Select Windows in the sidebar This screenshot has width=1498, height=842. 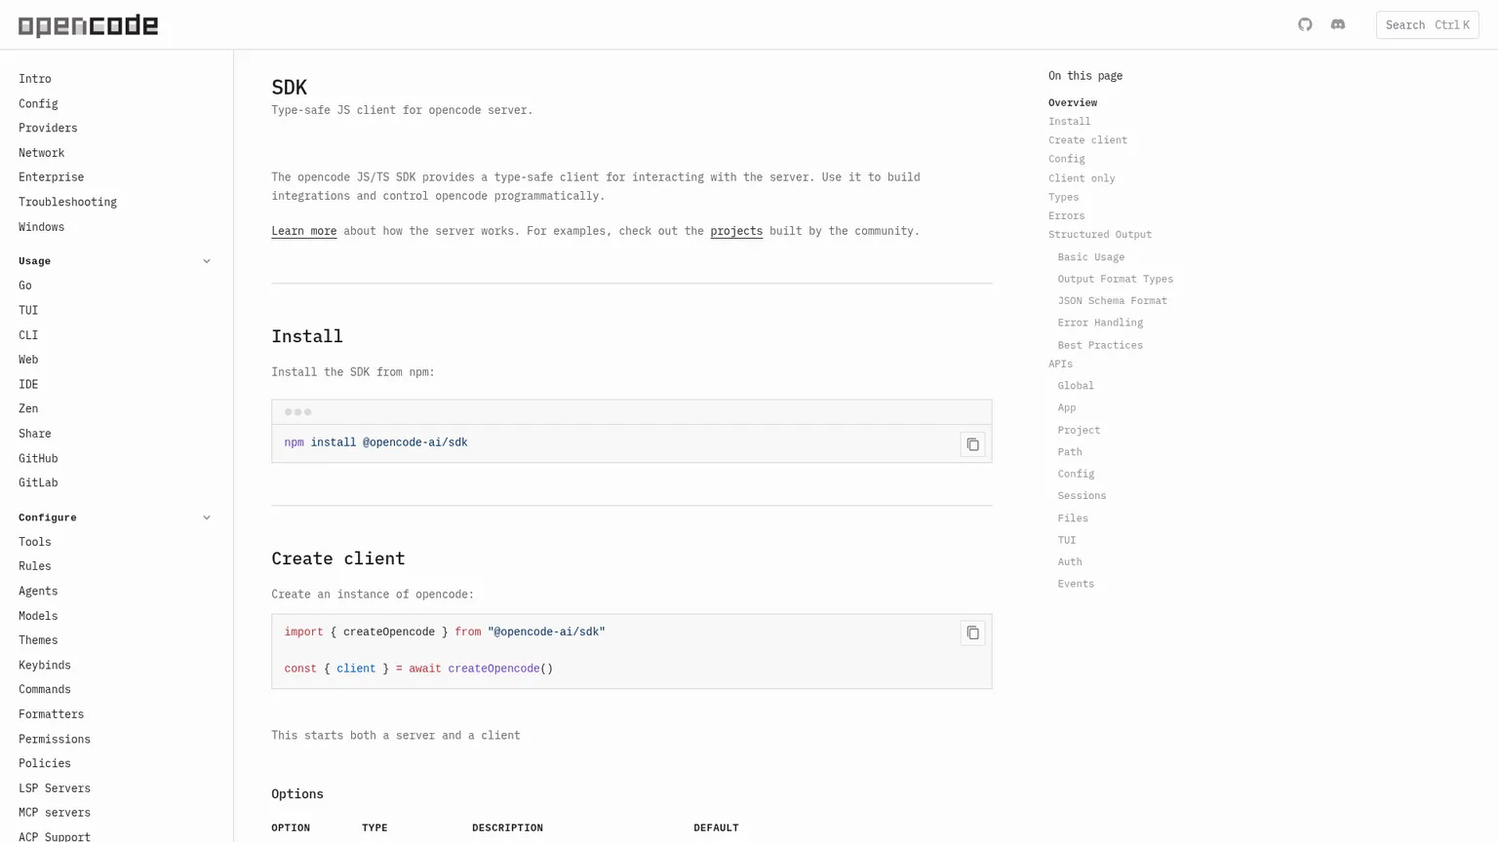[x=42, y=227]
